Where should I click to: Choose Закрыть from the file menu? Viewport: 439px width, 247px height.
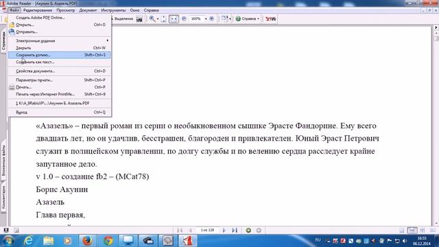pyautogui.click(x=59, y=48)
